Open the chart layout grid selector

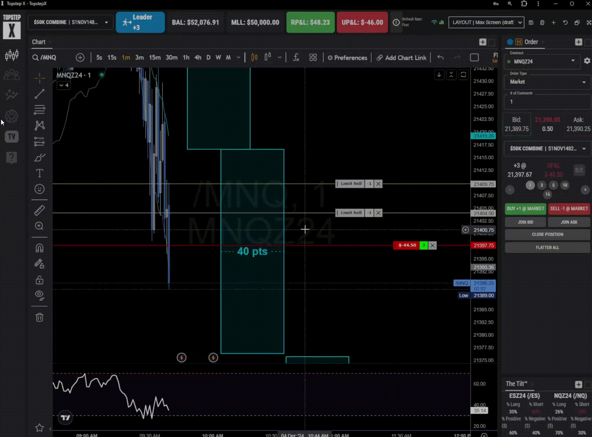click(x=313, y=58)
